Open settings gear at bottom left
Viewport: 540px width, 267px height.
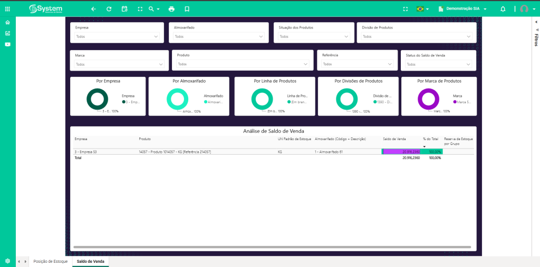click(7, 261)
